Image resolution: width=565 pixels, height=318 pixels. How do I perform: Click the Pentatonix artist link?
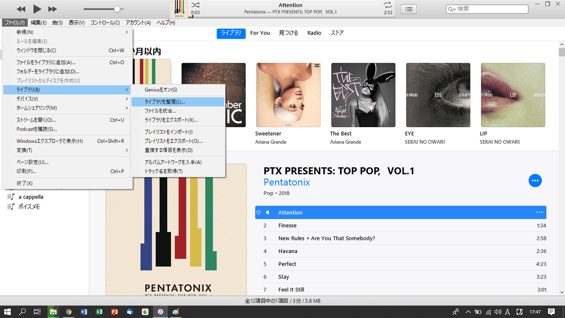pos(287,182)
